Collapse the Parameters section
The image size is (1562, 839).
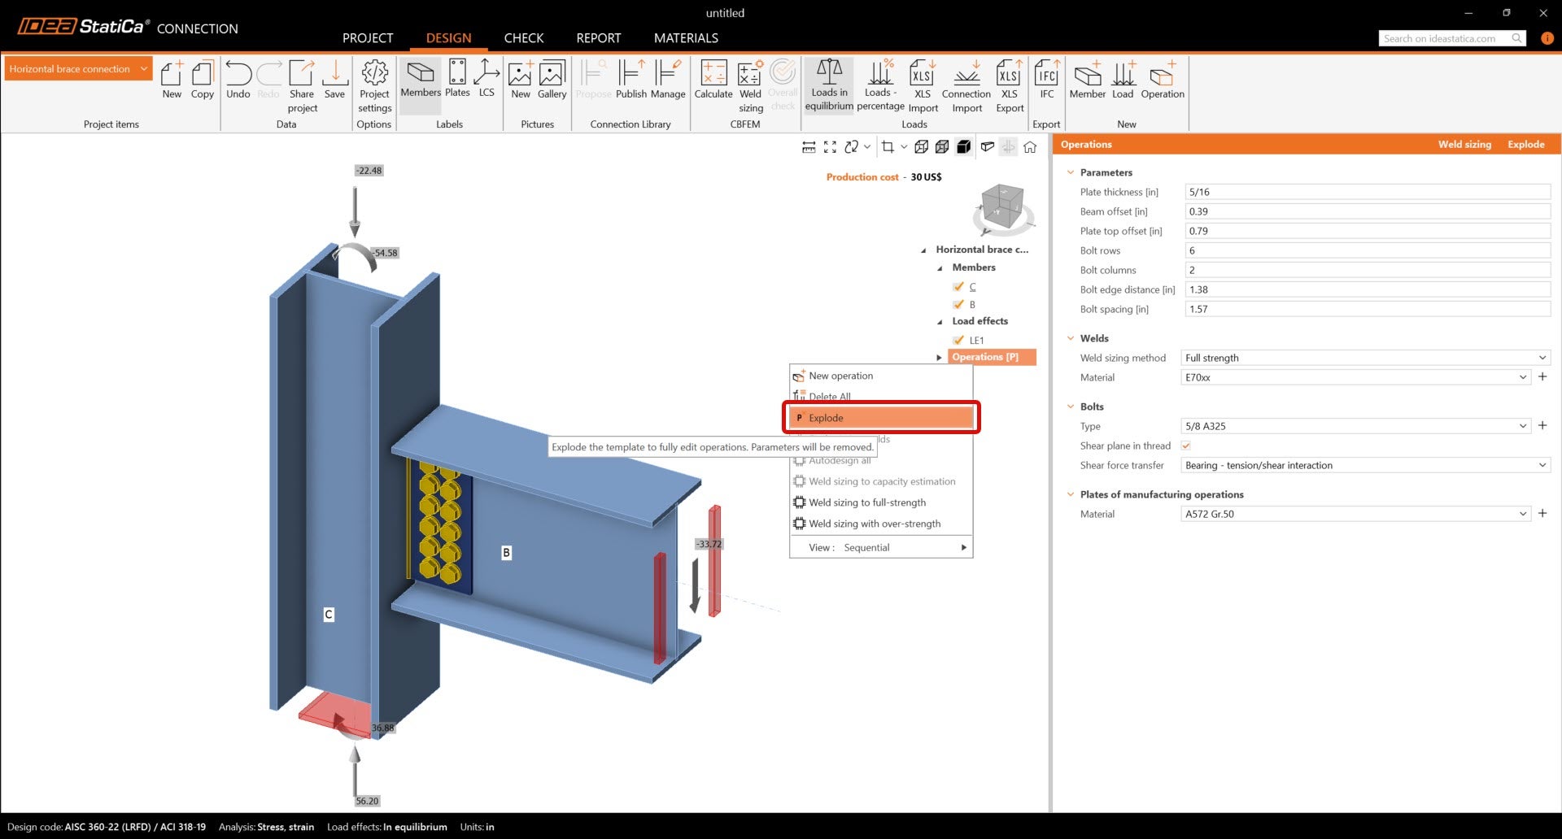(x=1071, y=172)
